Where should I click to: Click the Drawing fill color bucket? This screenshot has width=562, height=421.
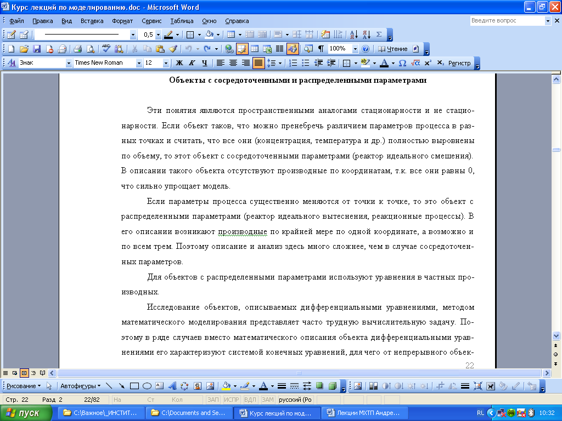226,386
